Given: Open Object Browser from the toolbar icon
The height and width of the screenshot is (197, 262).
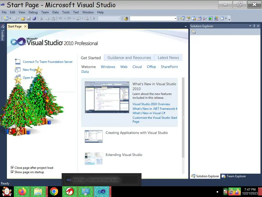Looking at the screenshot, I should pyautogui.click(x=199, y=18).
